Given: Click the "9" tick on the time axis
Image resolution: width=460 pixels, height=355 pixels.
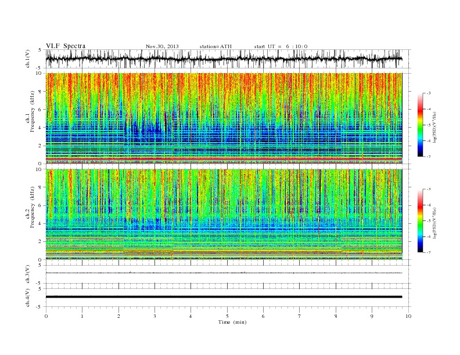Looking at the screenshot, I should (x=372, y=316).
